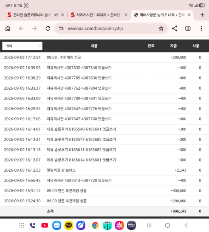
Task: Expand the 전체 filter dropdown
Action: click(22, 46)
